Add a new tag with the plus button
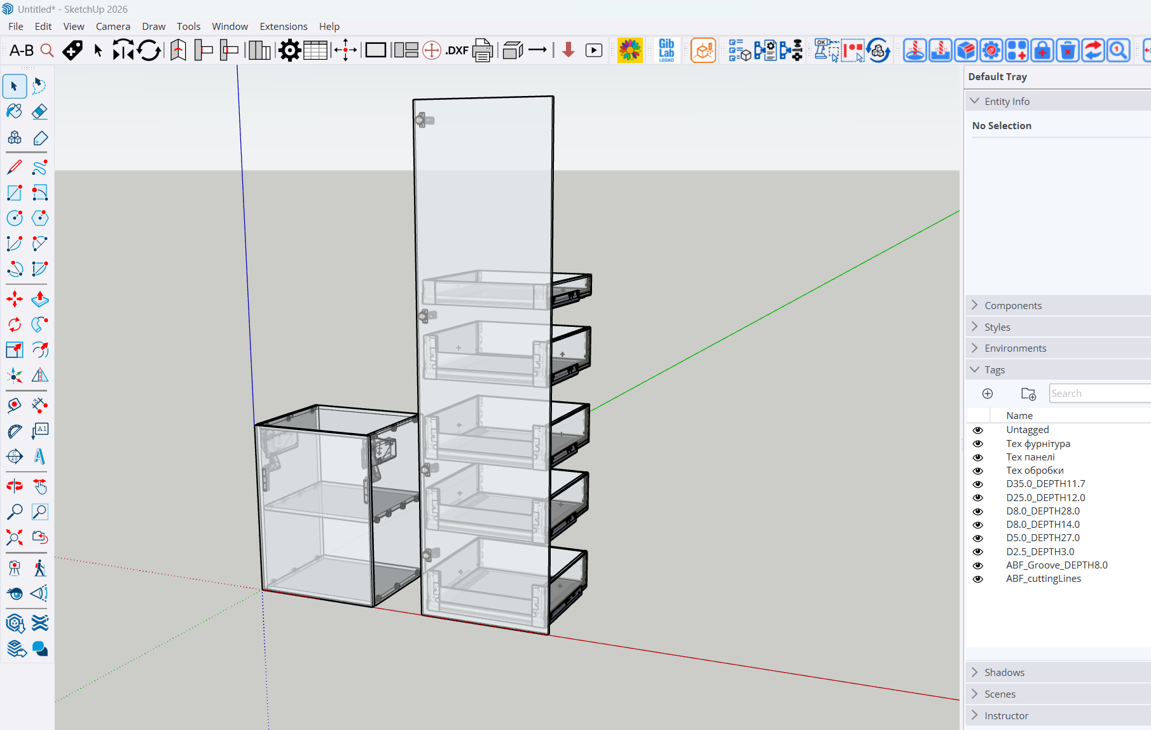 coord(988,394)
